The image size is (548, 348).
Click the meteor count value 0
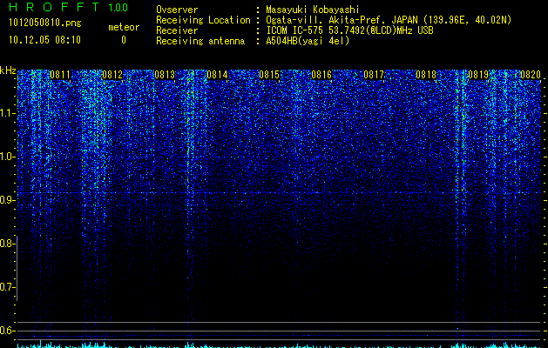(124, 40)
